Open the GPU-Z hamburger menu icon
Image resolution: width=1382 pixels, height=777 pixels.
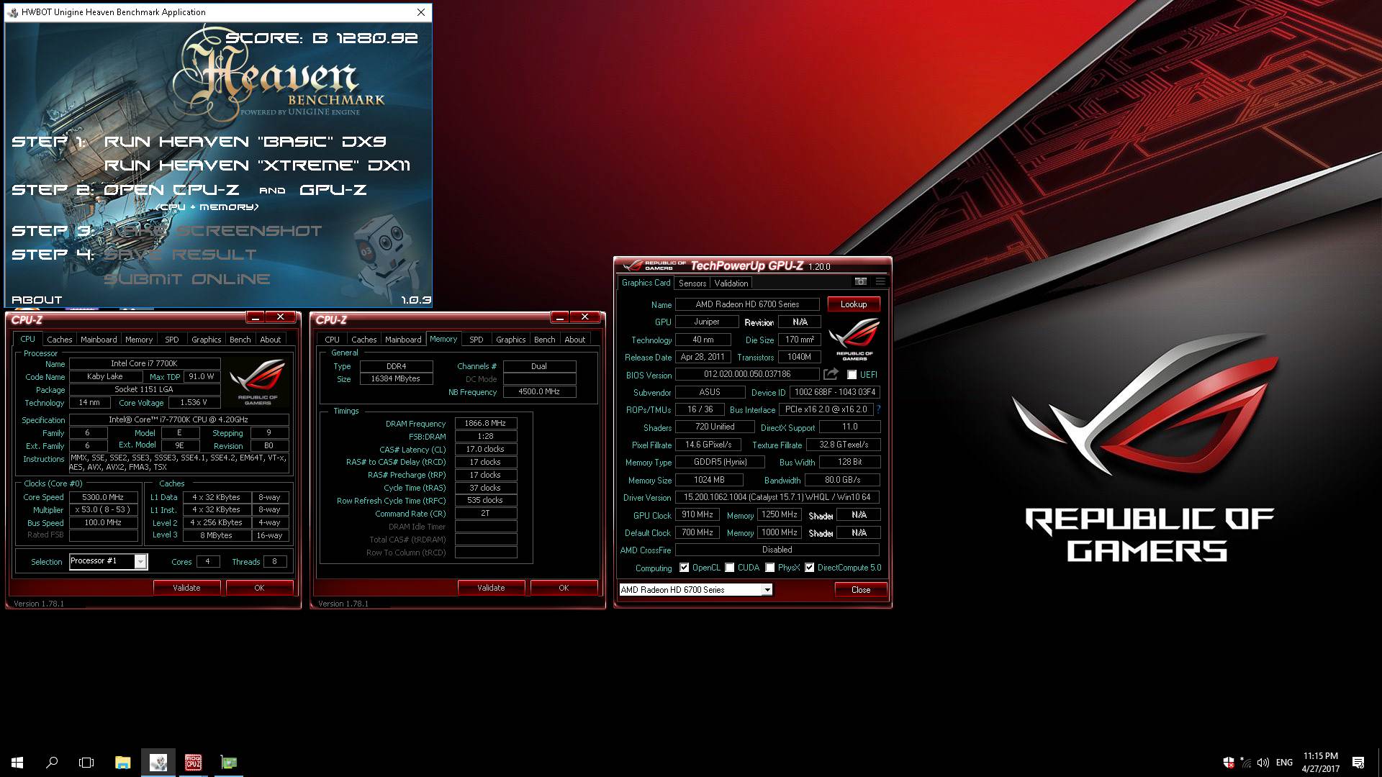click(880, 282)
